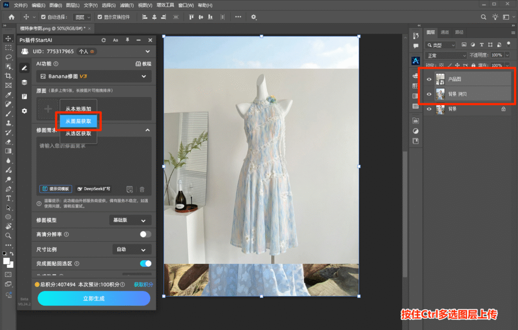Viewport: 518px width, 330px height.
Task: Select the Rectangular Marquee tool
Action: (8, 48)
